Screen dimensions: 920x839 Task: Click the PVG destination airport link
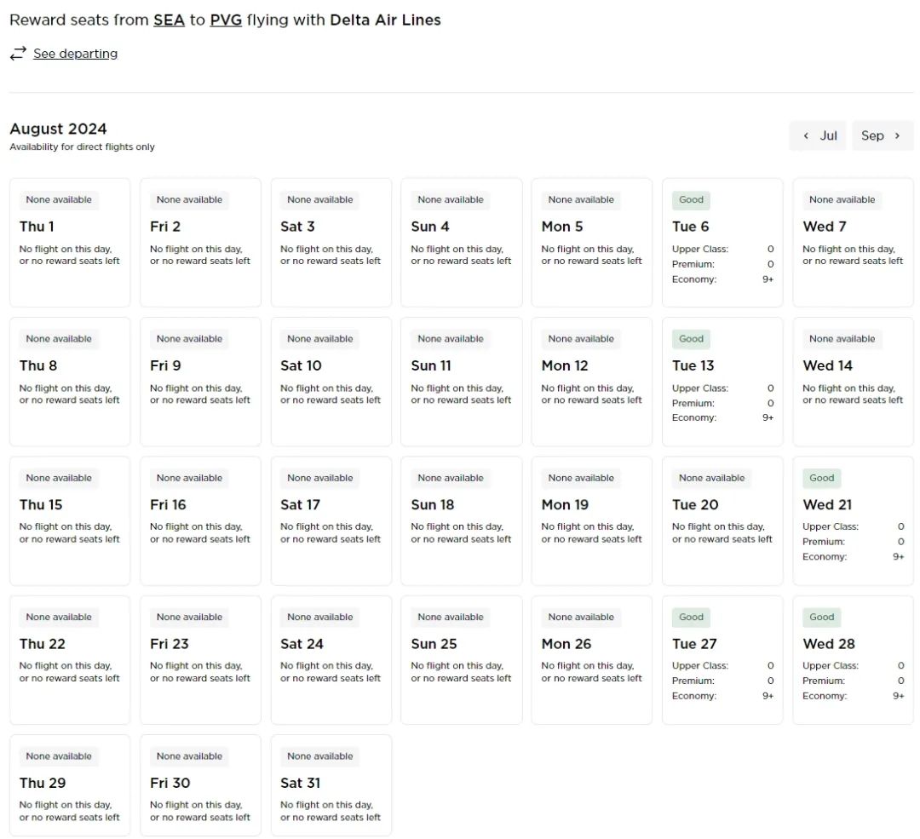(226, 20)
